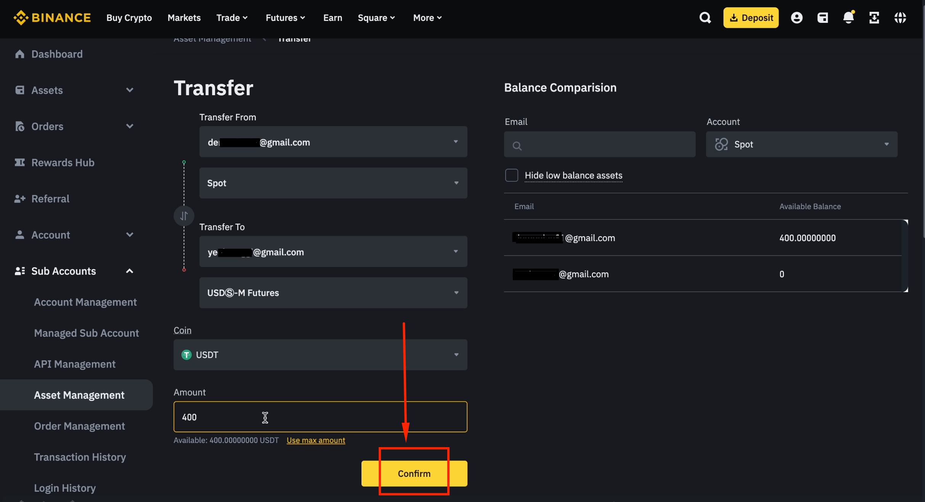Click the magnifier icon in the Email search field

click(517, 145)
